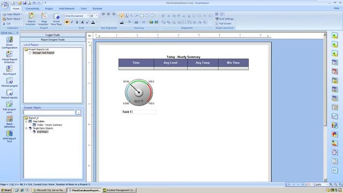
Task: Open the font name dropdown
Action: pyautogui.click(x=88, y=16)
